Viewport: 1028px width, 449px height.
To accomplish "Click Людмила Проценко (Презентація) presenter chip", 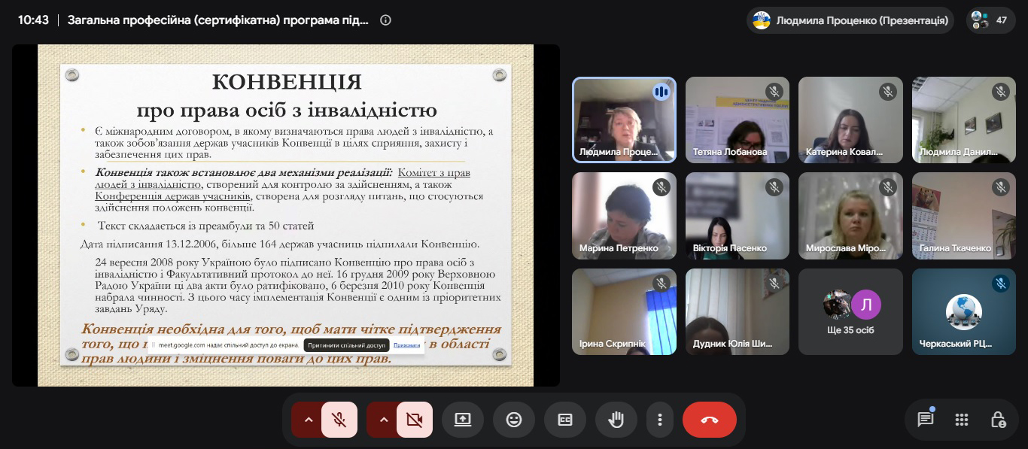I will (850, 20).
